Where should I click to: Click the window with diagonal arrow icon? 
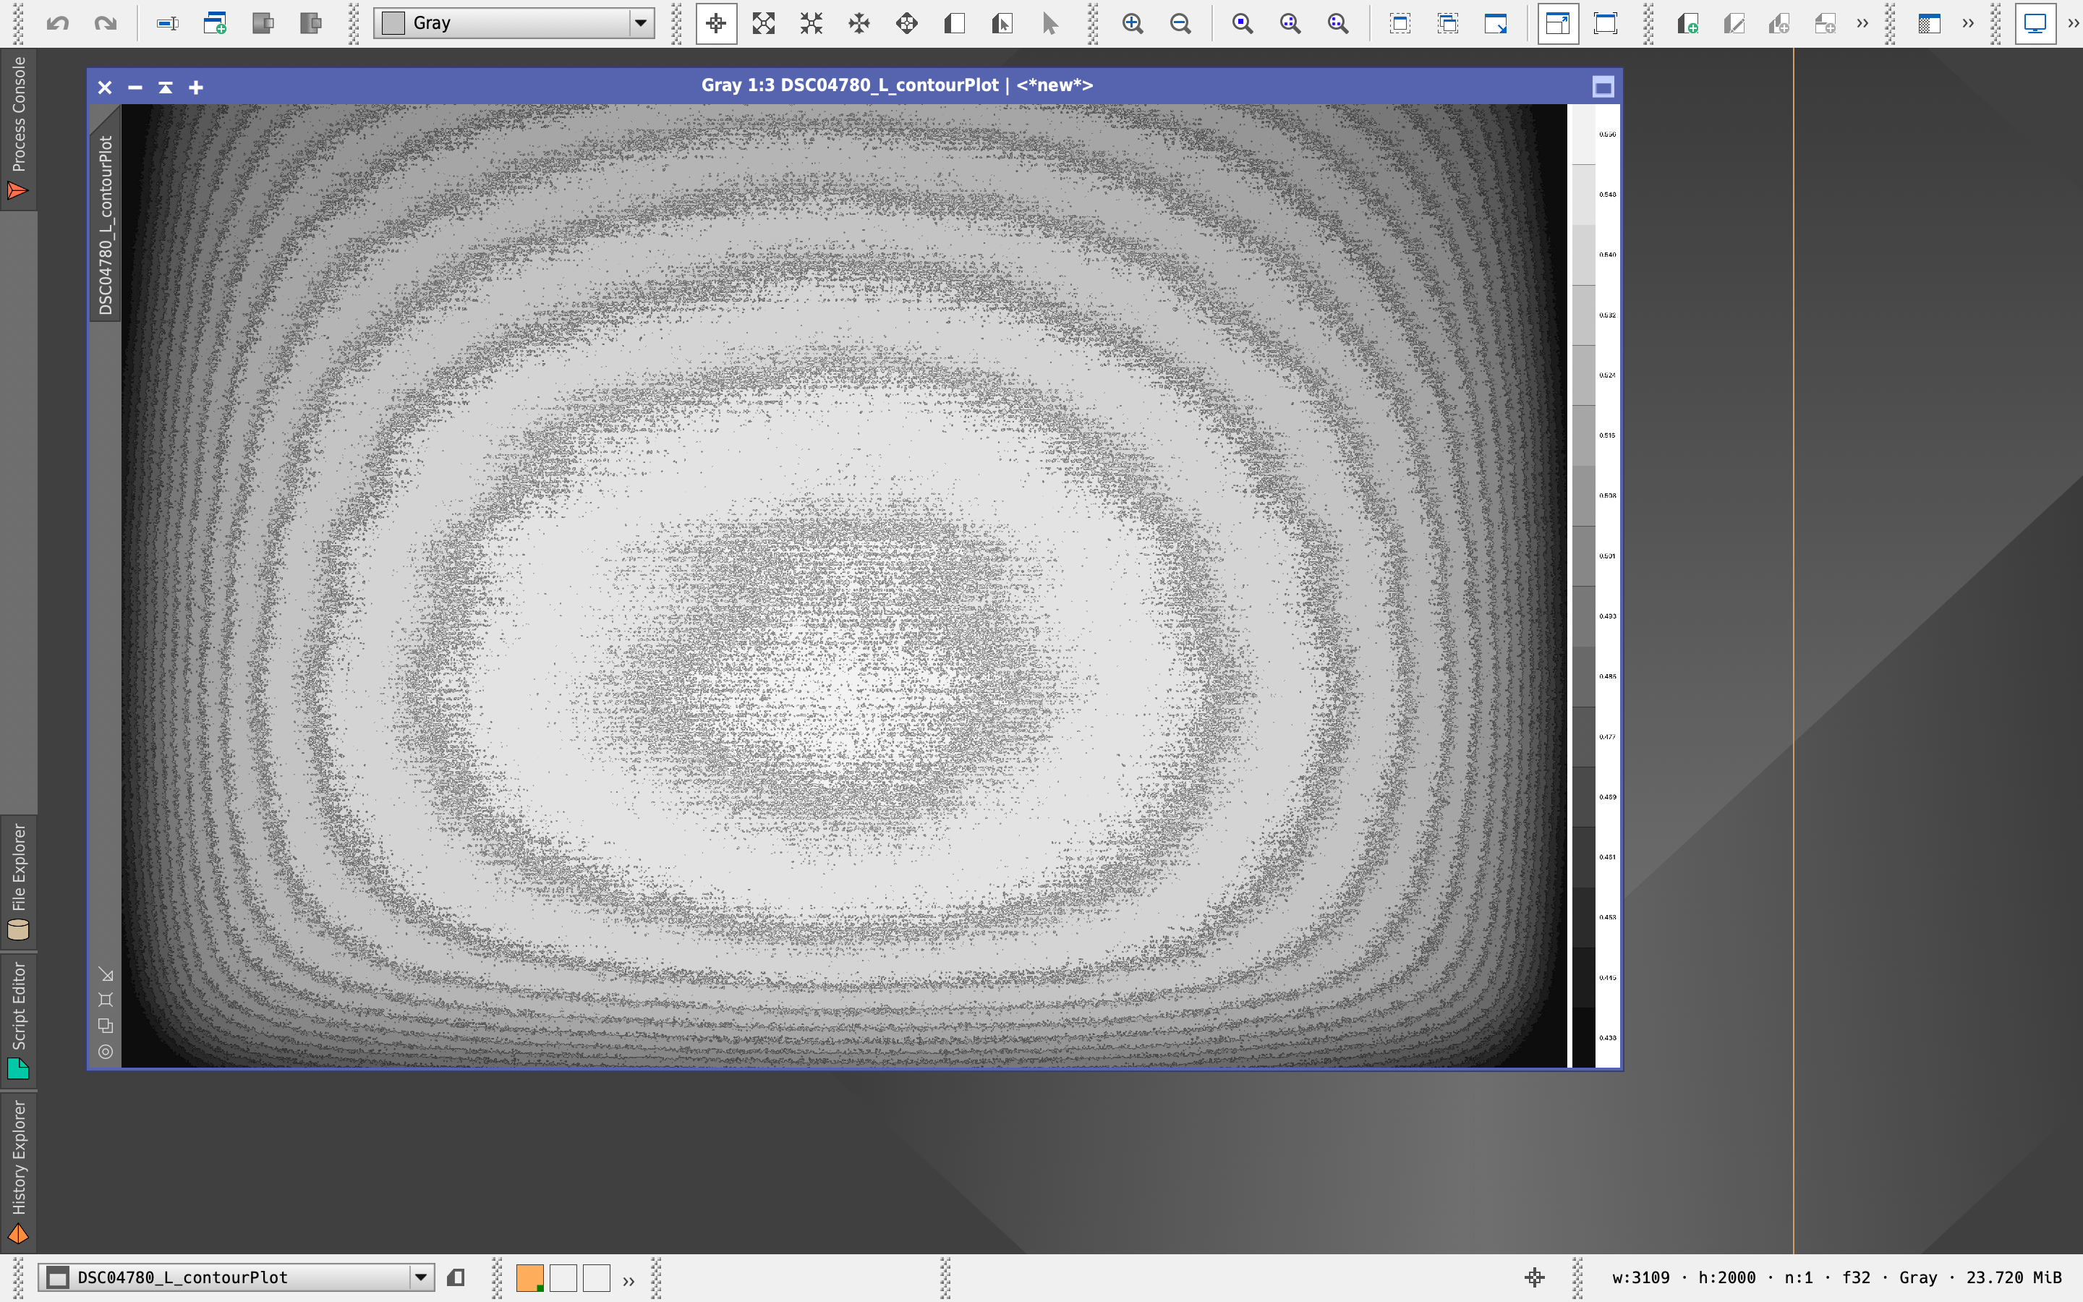coord(1496,23)
